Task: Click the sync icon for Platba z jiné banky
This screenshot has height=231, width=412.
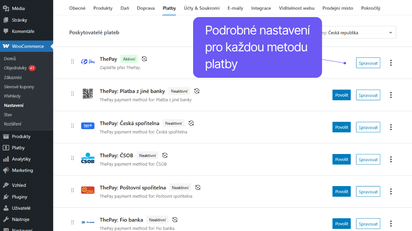Action: coord(197,91)
